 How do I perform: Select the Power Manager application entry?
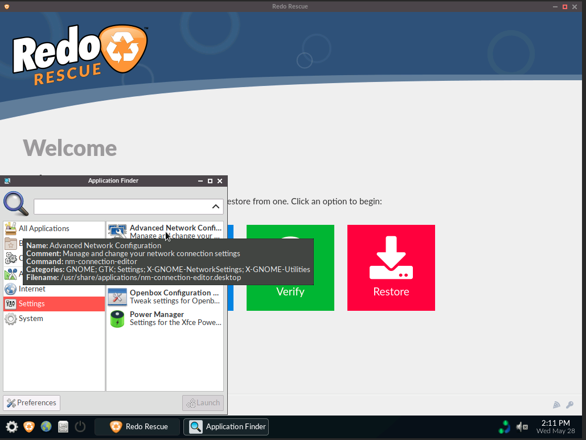point(165,319)
